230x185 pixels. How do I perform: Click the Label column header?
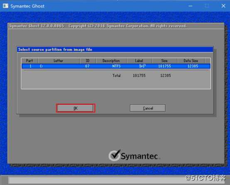(x=139, y=61)
